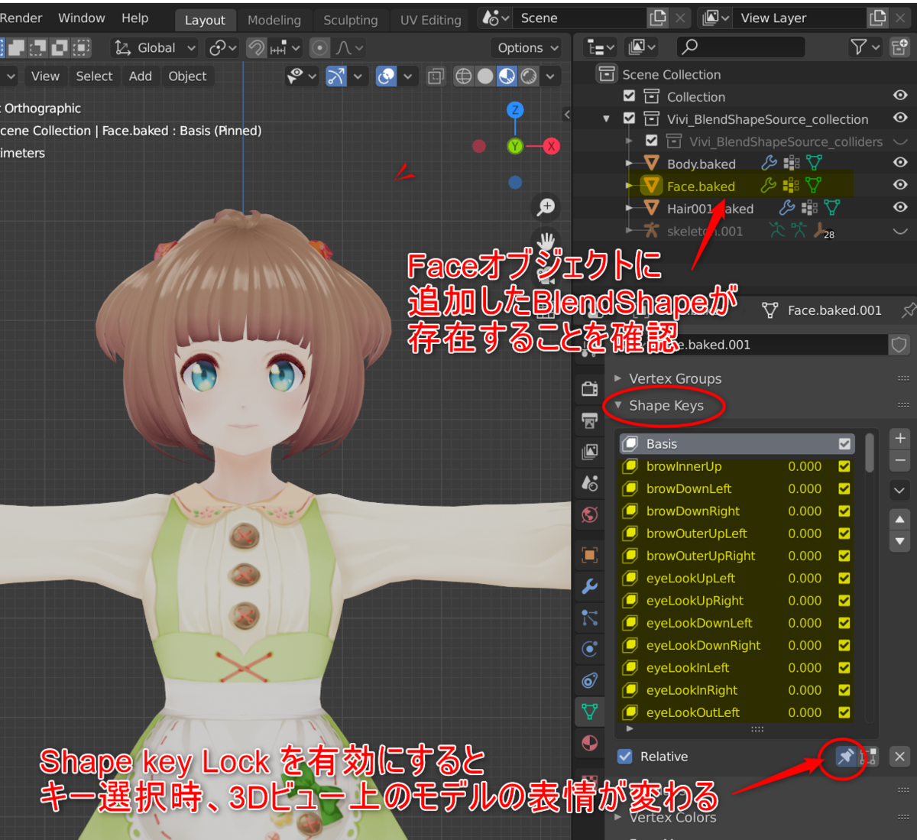This screenshot has width=917, height=840.
Task: Open the Object menu in 3D viewport
Action: (x=187, y=76)
